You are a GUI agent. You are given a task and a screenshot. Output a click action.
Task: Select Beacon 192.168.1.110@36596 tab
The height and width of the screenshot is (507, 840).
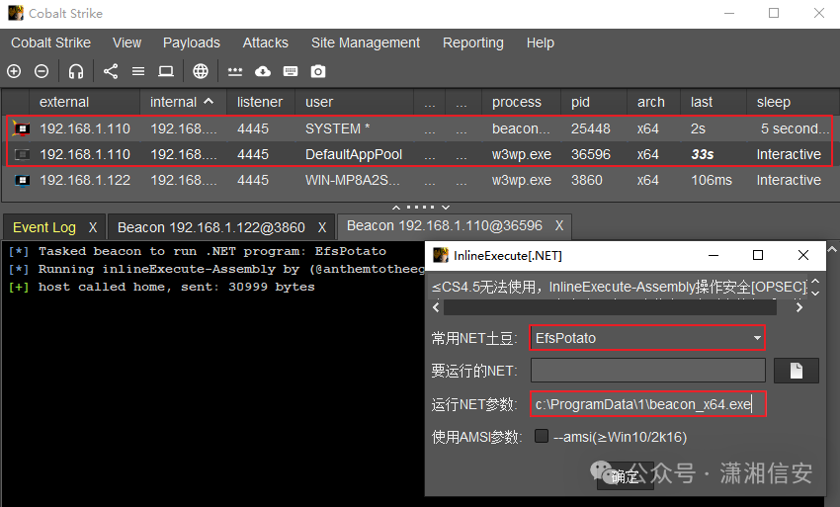pyautogui.click(x=445, y=225)
